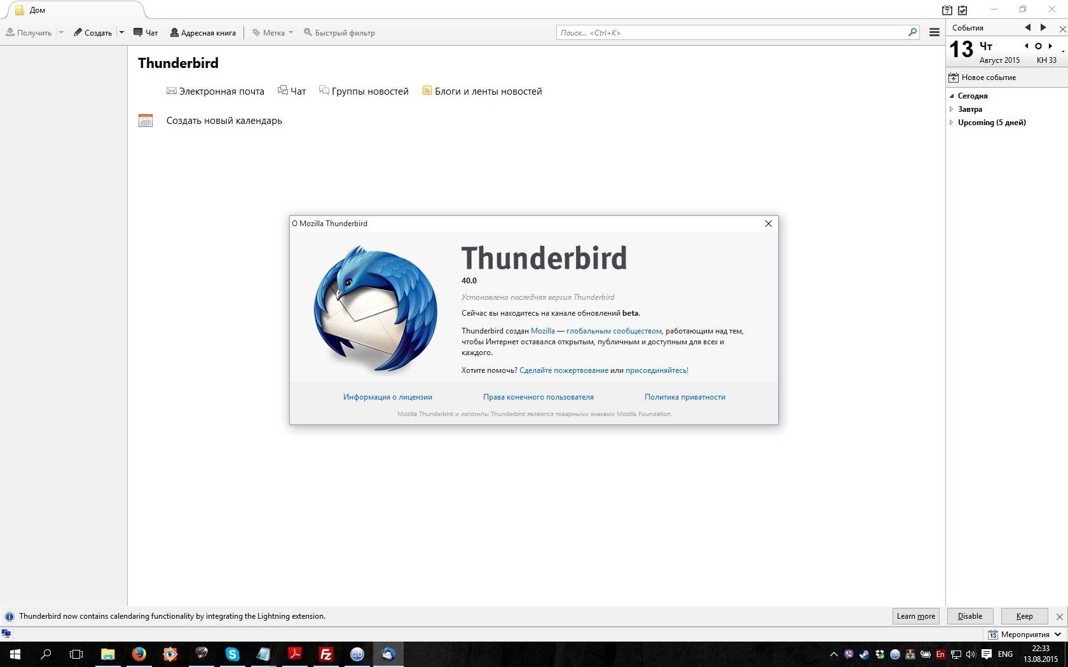Click the Получить get messages button
Image resolution: width=1068 pixels, height=667 pixels.
[x=29, y=32]
